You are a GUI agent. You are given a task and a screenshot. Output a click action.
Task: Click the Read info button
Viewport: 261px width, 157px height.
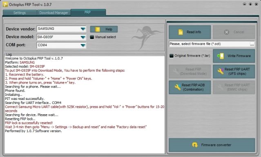click(x=190, y=32)
